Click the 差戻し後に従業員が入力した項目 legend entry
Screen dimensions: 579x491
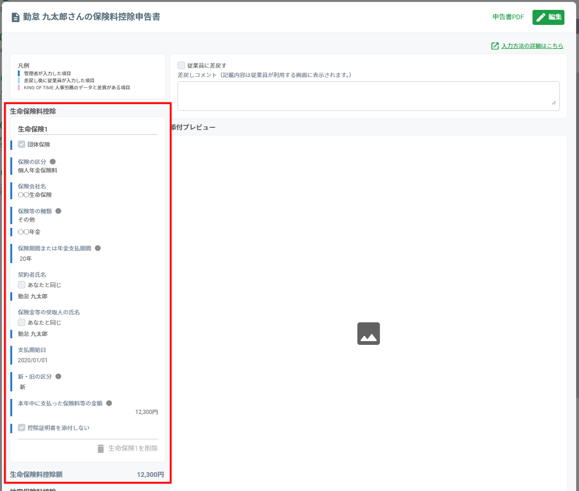click(x=59, y=80)
